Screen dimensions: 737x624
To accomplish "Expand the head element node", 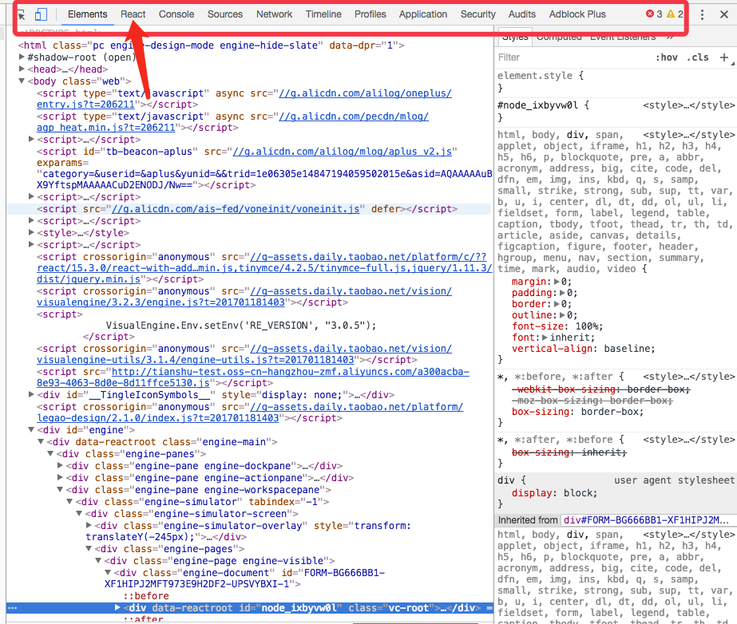I will point(22,69).
